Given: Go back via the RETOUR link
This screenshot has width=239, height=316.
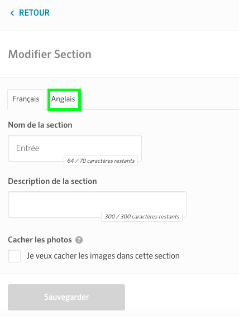Looking at the screenshot, I should tap(30, 13).
